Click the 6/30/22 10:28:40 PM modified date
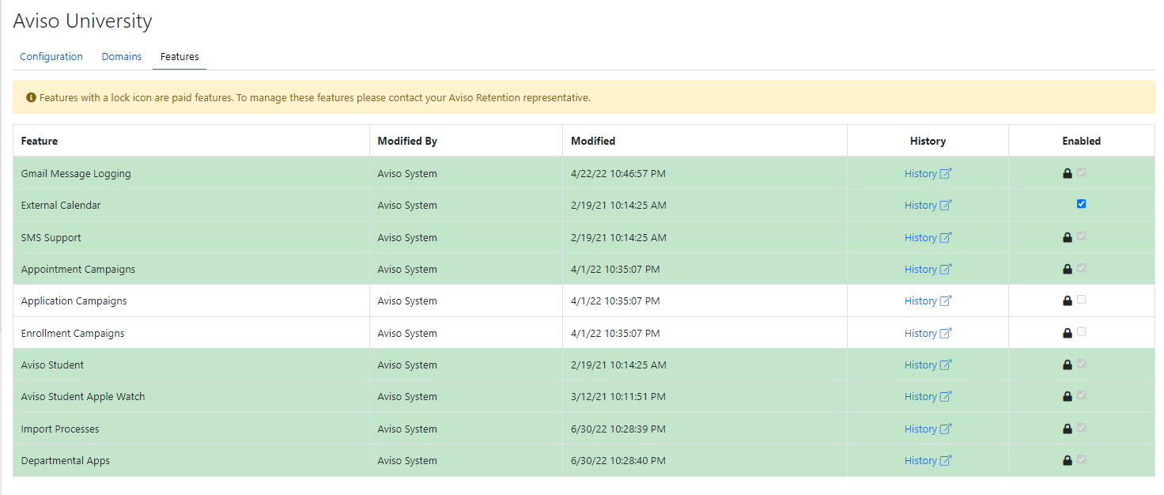 pyautogui.click(x=618, y=460)
